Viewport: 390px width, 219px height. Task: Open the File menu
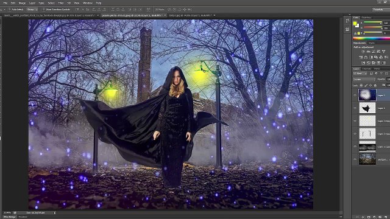(5, 3)
